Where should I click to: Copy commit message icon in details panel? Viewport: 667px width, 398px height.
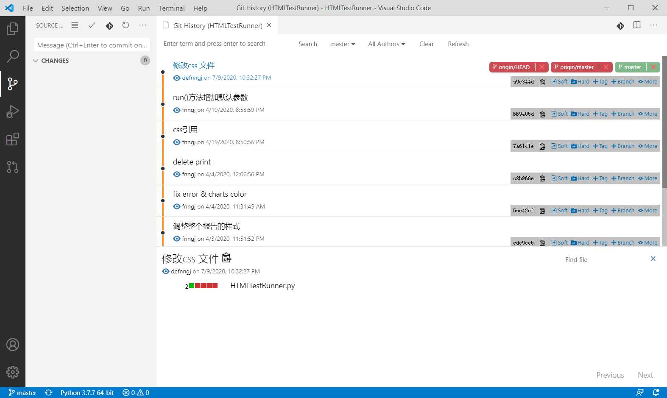[x=227, y=258]
